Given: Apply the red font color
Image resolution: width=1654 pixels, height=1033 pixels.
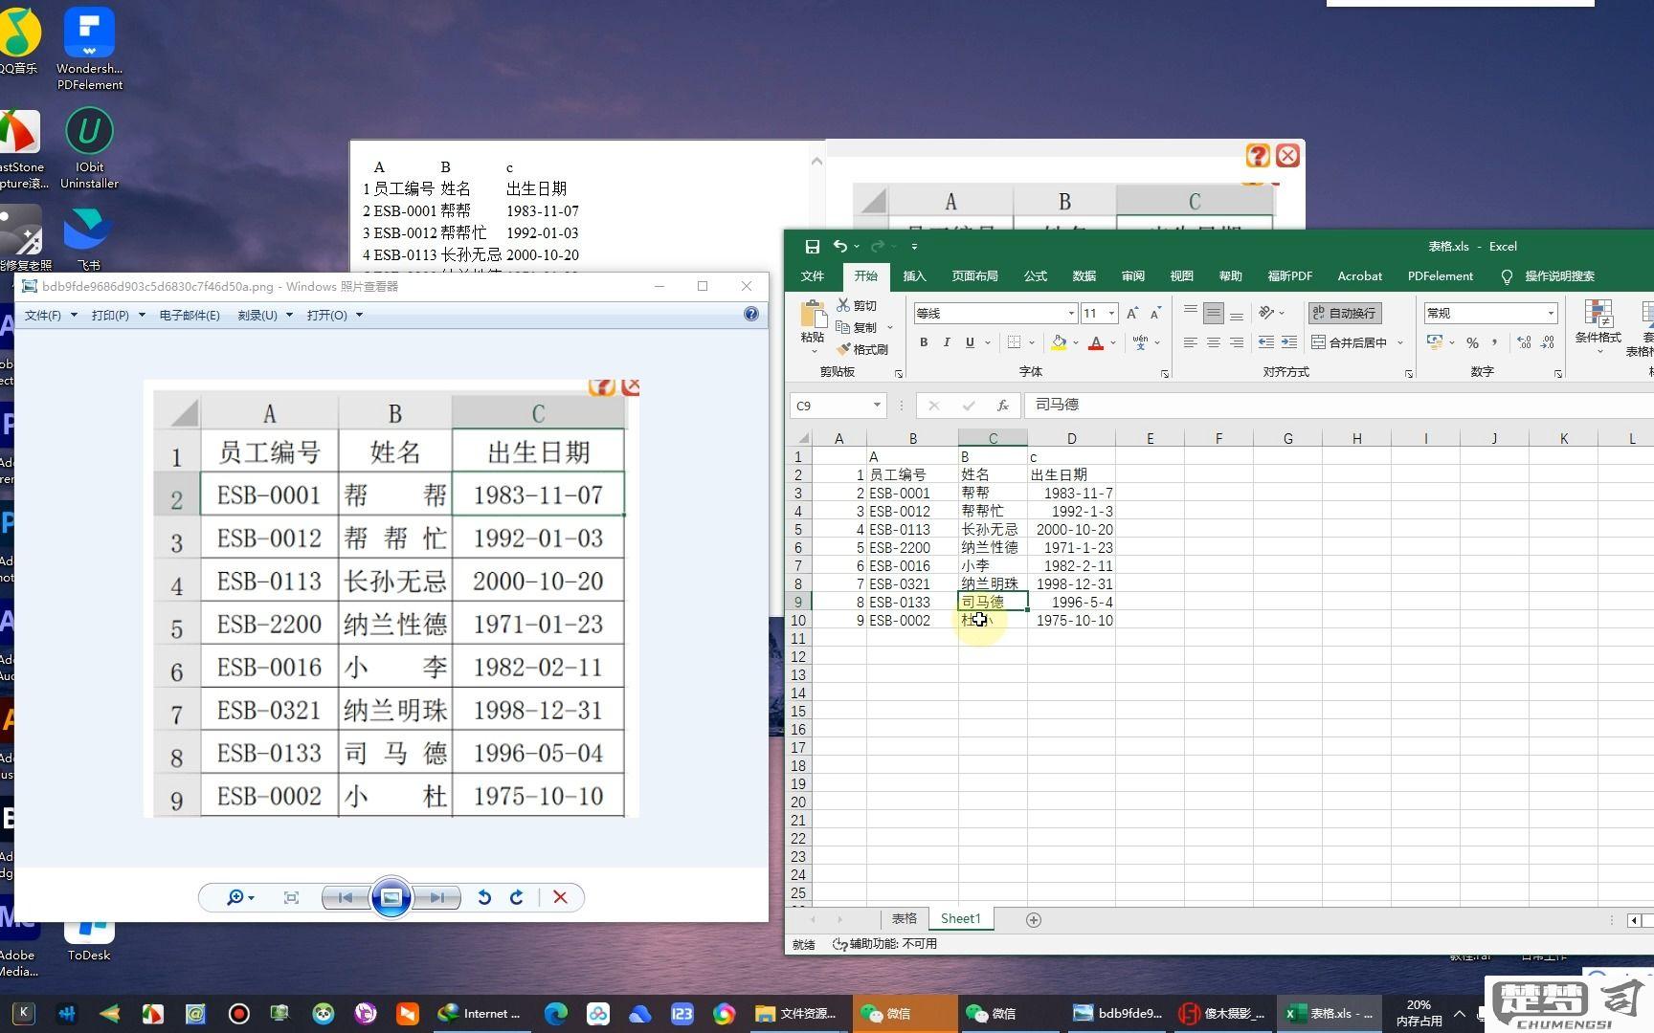Looking at the screenshot, I should point(1096,342).
